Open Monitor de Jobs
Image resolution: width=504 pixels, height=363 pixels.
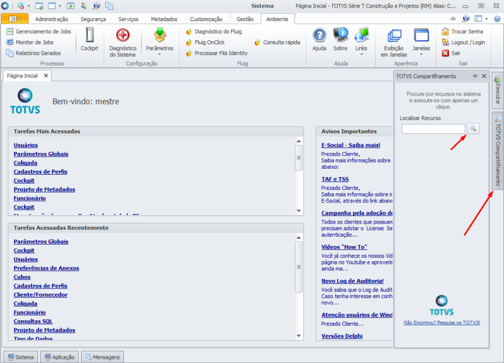pos(30,42)
